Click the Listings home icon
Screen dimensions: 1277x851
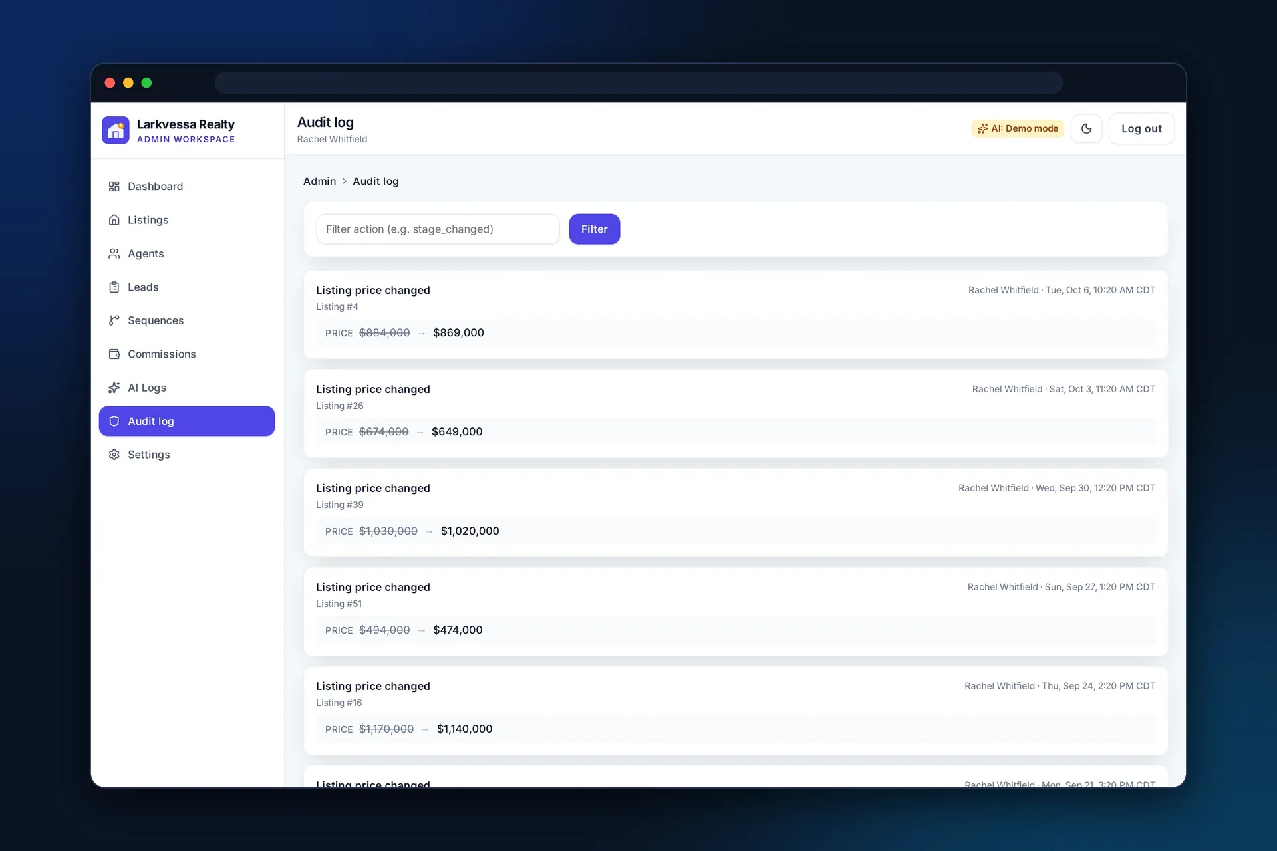pos(114,220)
